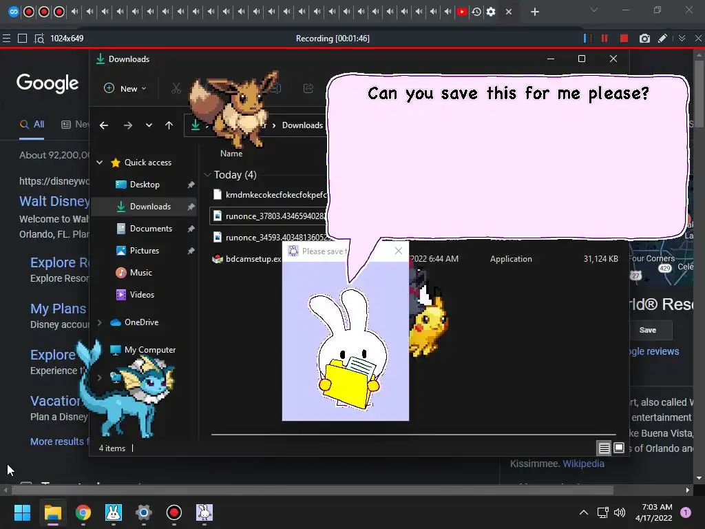Viewport: 705px width, 529px height.
Task: Open the blue bunny app in taskbar
Action: pyautogui.click(x=114, y=512)
